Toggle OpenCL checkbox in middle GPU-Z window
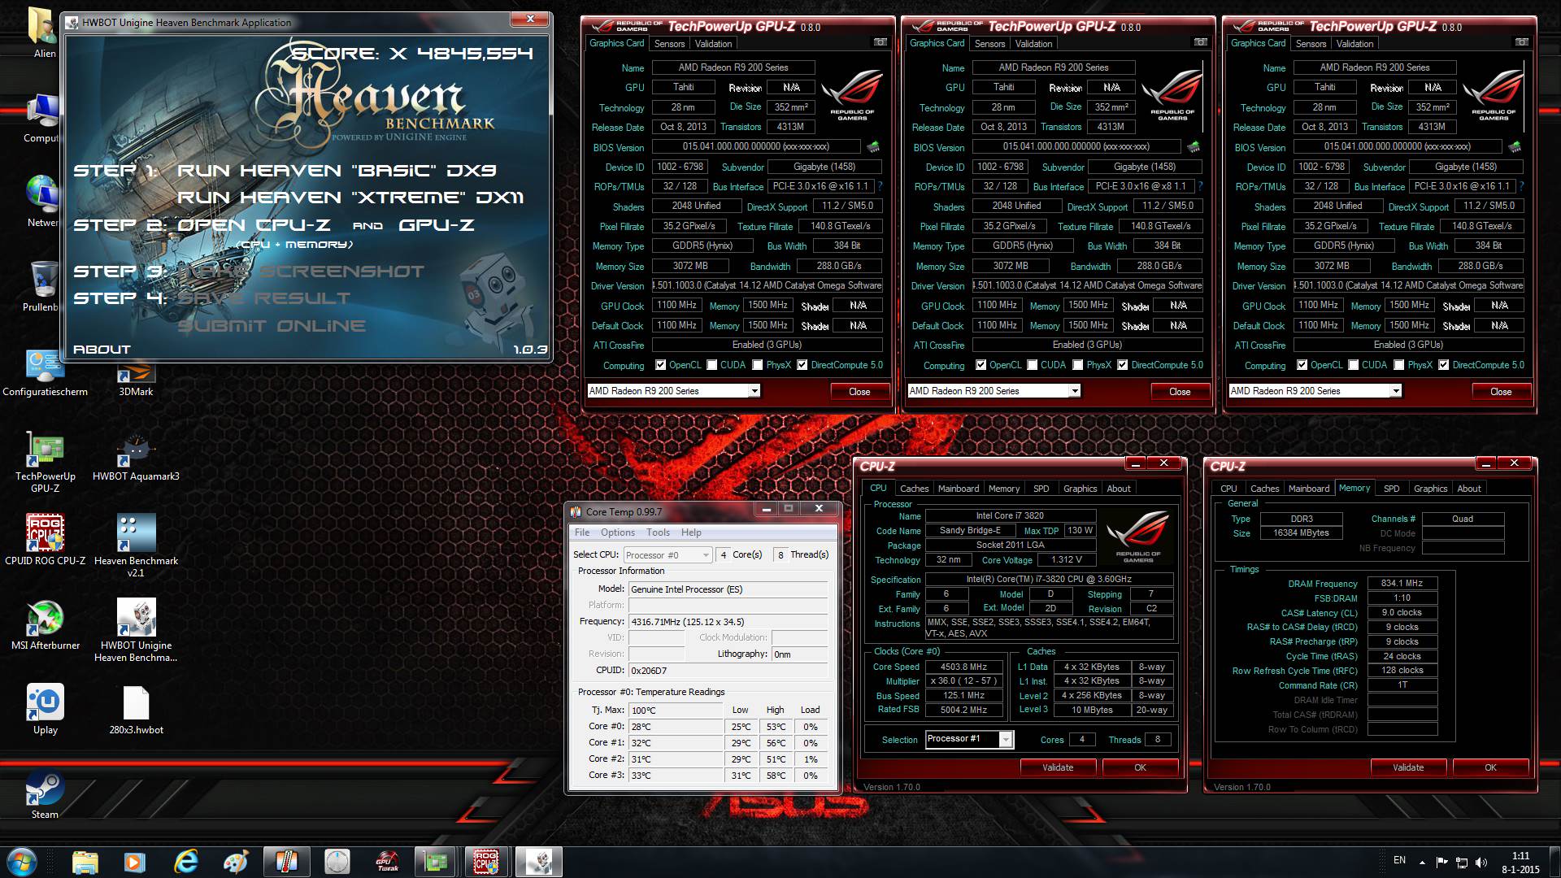The height and width of the screenshot is (878, 1561). coord(981,365)
